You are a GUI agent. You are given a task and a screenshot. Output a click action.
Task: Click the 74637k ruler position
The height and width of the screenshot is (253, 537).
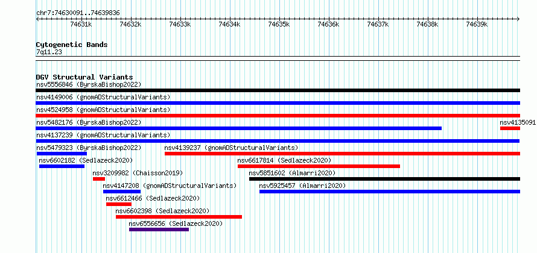[378, 24]
